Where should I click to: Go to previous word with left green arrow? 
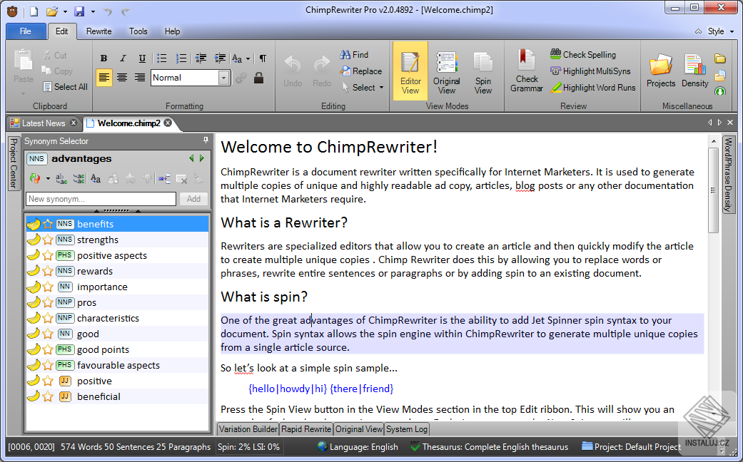pyautogui.click(x=191, y=158)
